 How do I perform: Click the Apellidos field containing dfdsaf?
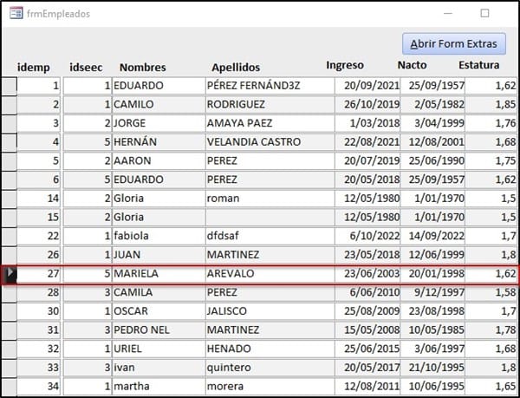point(269,236)
